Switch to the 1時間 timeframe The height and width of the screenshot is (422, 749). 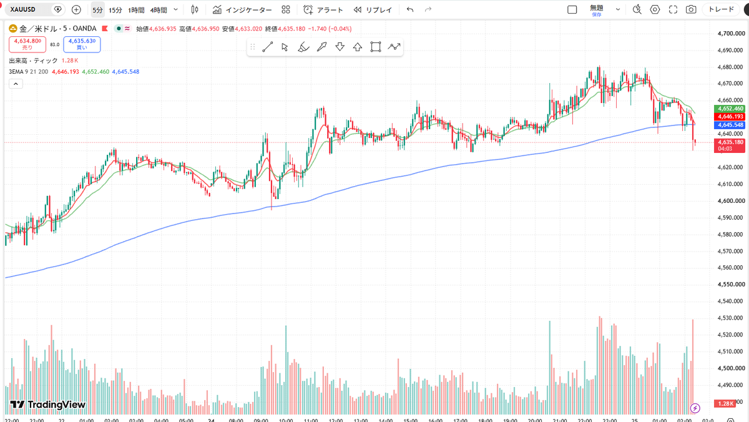[x=137, y=10]
